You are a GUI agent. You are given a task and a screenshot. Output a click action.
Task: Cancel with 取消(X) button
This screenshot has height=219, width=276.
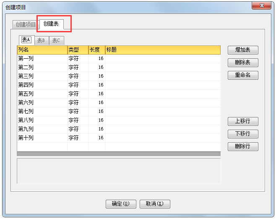click(155, 204)
